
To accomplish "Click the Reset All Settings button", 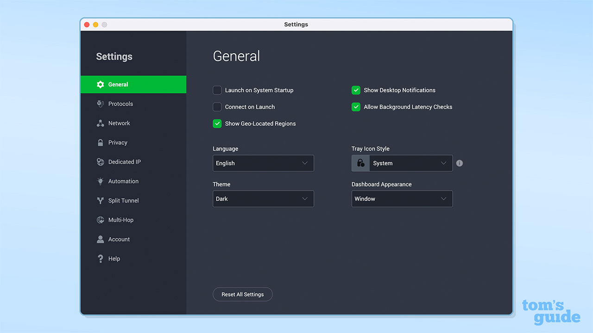I will coord(242,294).
